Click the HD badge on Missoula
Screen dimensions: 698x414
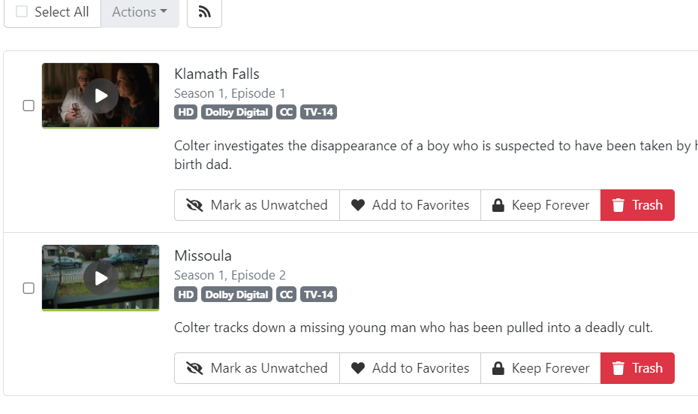click(x=186, y=295)
